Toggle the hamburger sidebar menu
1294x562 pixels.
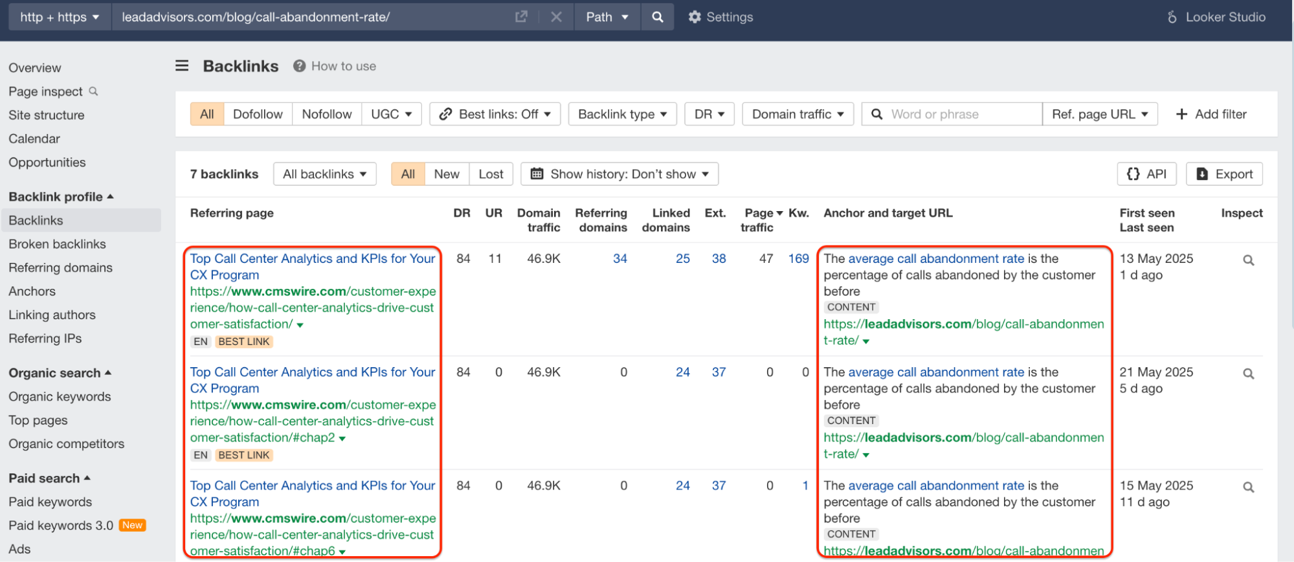point(182,65)
